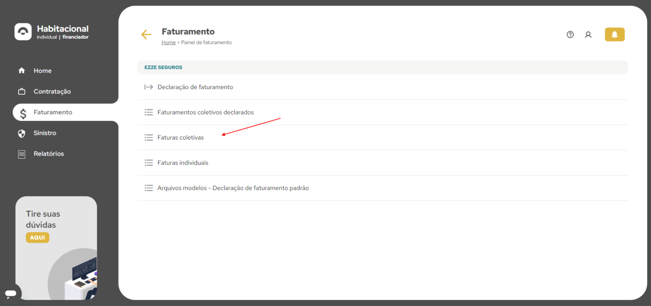This screenshot has height=306, width=651.
Task: Open notifications with the bell button
Action: click(615, 35)
